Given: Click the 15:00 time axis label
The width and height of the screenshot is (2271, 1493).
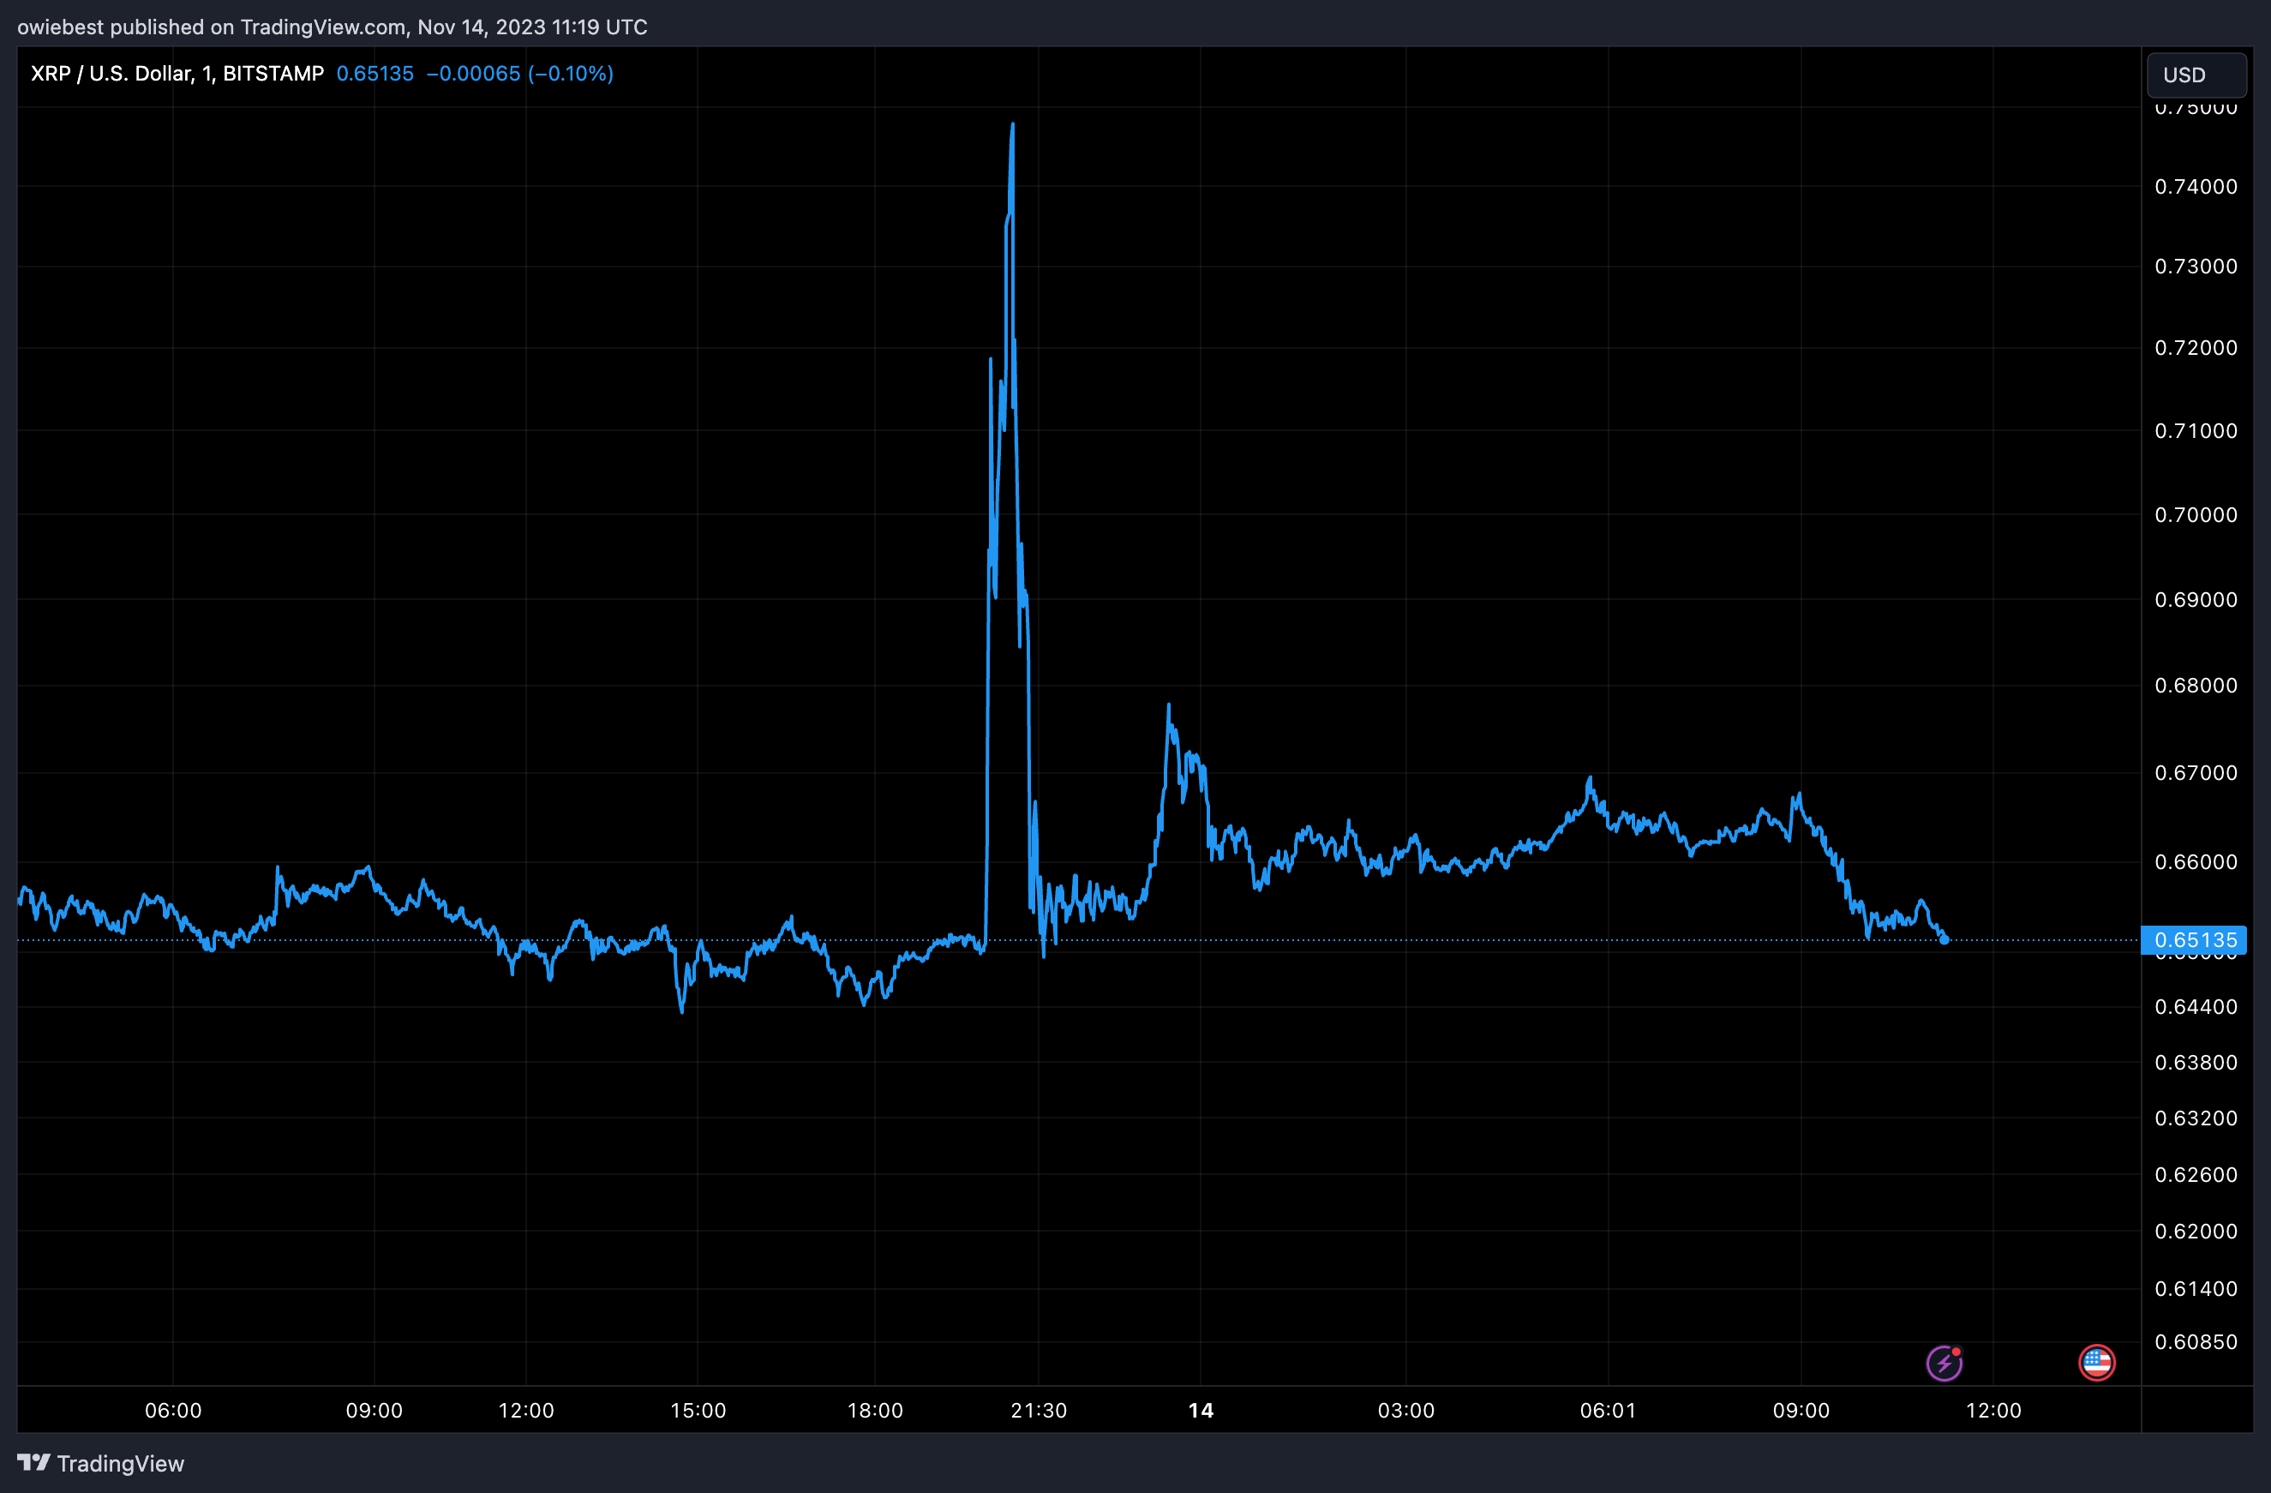Looking at the screenshot, I should (x=698, y=1410).
